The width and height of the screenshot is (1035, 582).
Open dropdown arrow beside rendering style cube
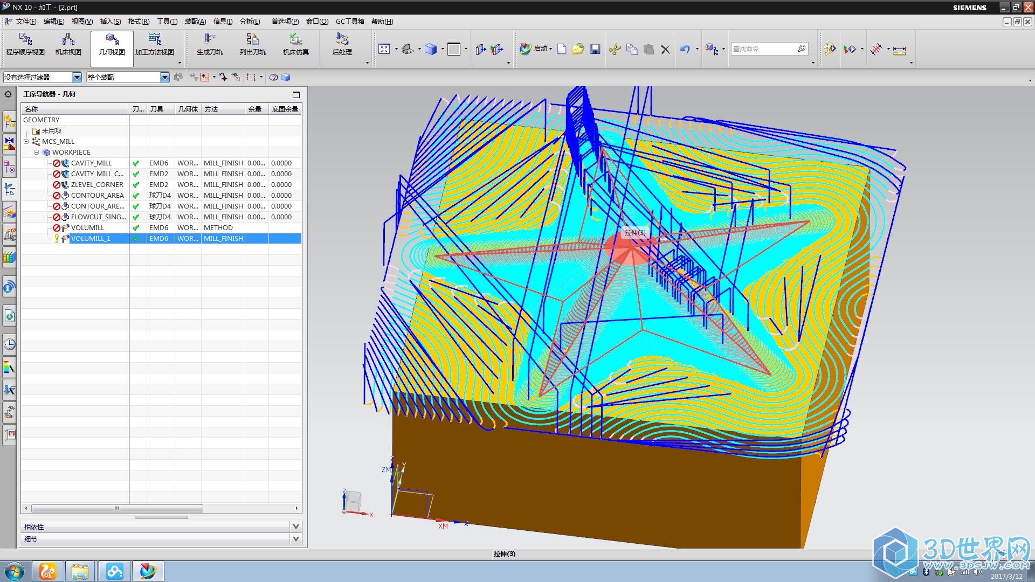coord(443,49)
